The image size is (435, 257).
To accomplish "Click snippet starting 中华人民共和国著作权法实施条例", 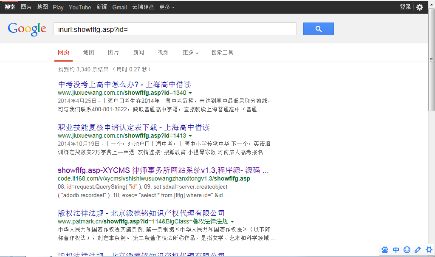I will [167, 234].
